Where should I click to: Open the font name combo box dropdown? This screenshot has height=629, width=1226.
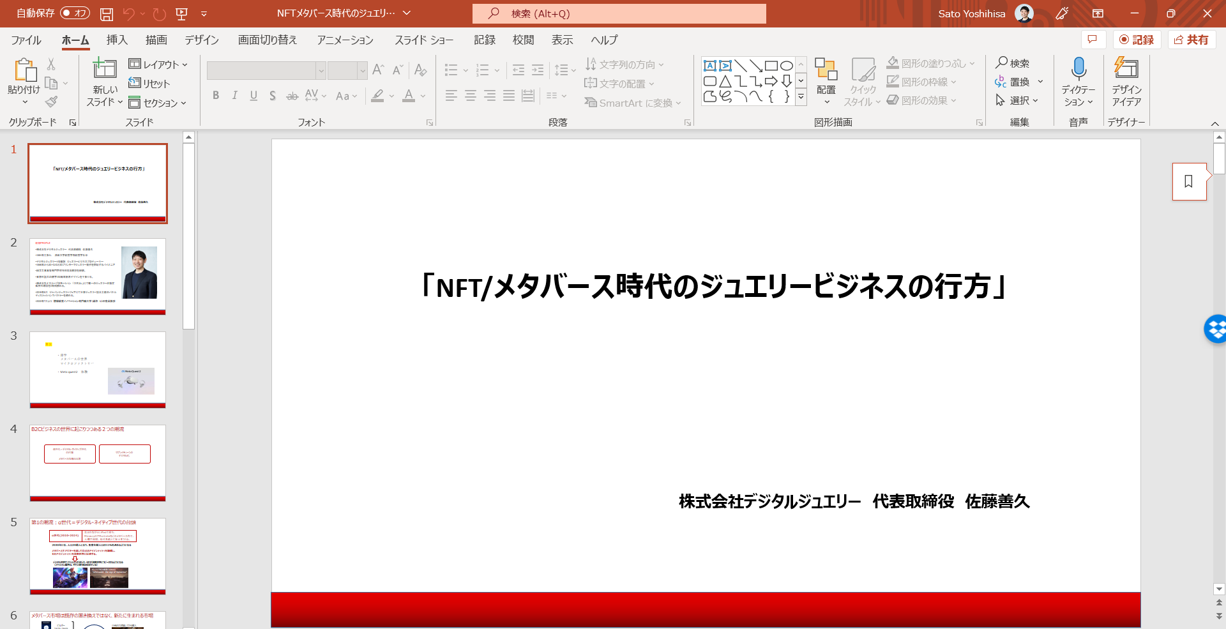pyautogui.click(x=321, y=70)
